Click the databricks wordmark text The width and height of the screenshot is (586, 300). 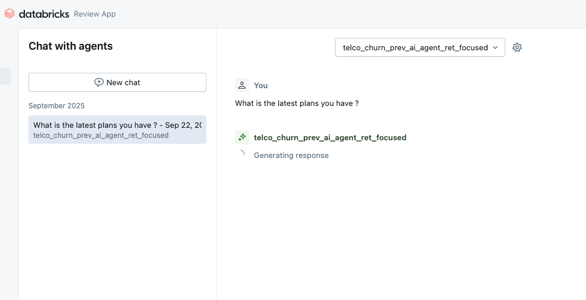(44, 14)
